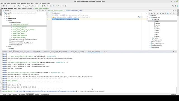Click the Git update project checkmark icon
This screenshot has height=101, width=179.
[53, 6]
